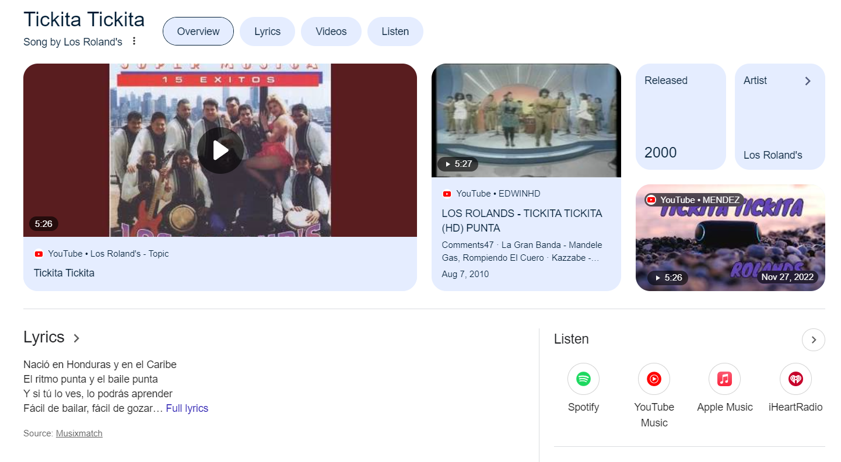
Task: Click the 'YouTube • Los Roland's - Topic' source text
Action: point(108,254)
